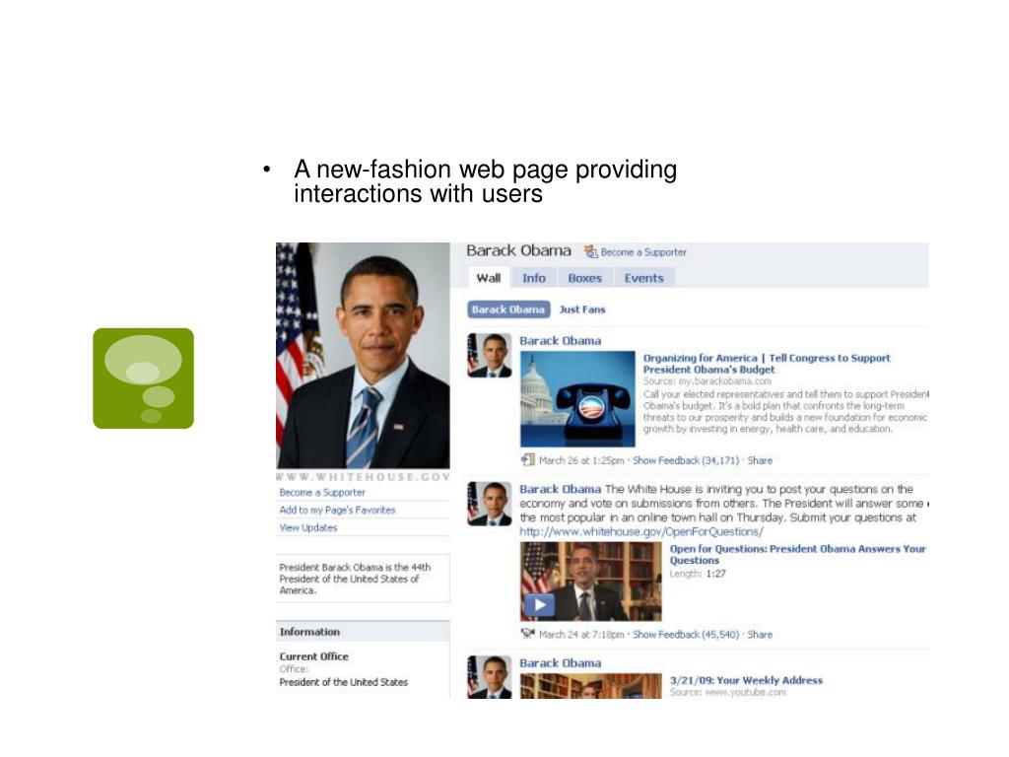The height and width of the screenshot is (757, 1009).
Task: Click second post's small profile avatar
Action: coord(489,504)
